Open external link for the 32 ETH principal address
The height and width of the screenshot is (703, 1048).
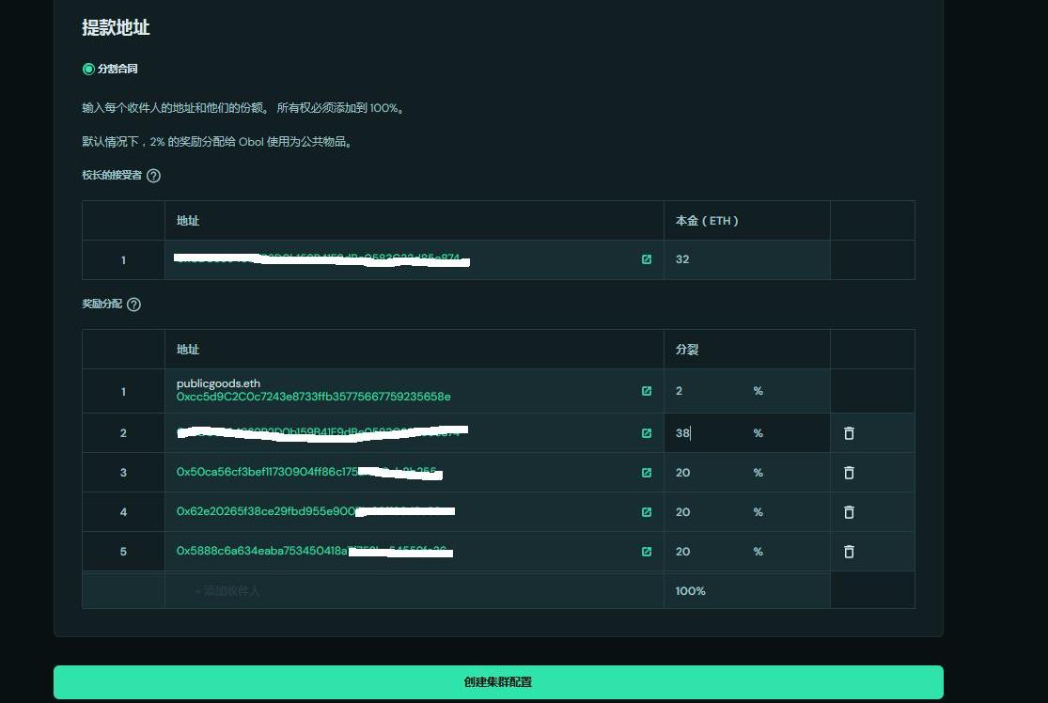(647, 259)
